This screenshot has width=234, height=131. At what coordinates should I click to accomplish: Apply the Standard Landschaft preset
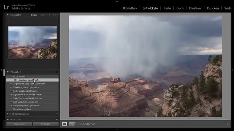click(33, 80)
